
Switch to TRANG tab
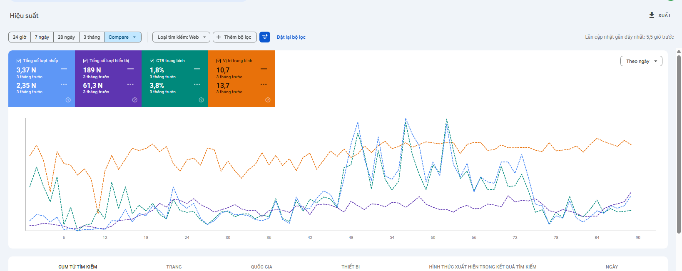coord(174,267)
